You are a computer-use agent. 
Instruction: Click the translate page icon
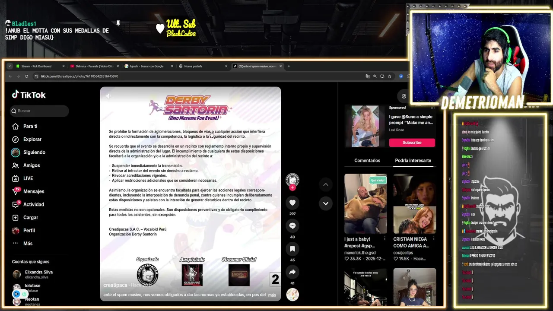click(x=368, y=76)
